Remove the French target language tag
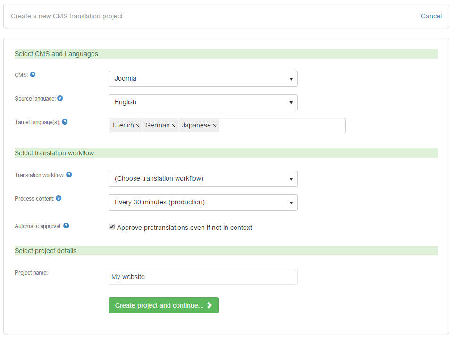 [x=138, y=126]
